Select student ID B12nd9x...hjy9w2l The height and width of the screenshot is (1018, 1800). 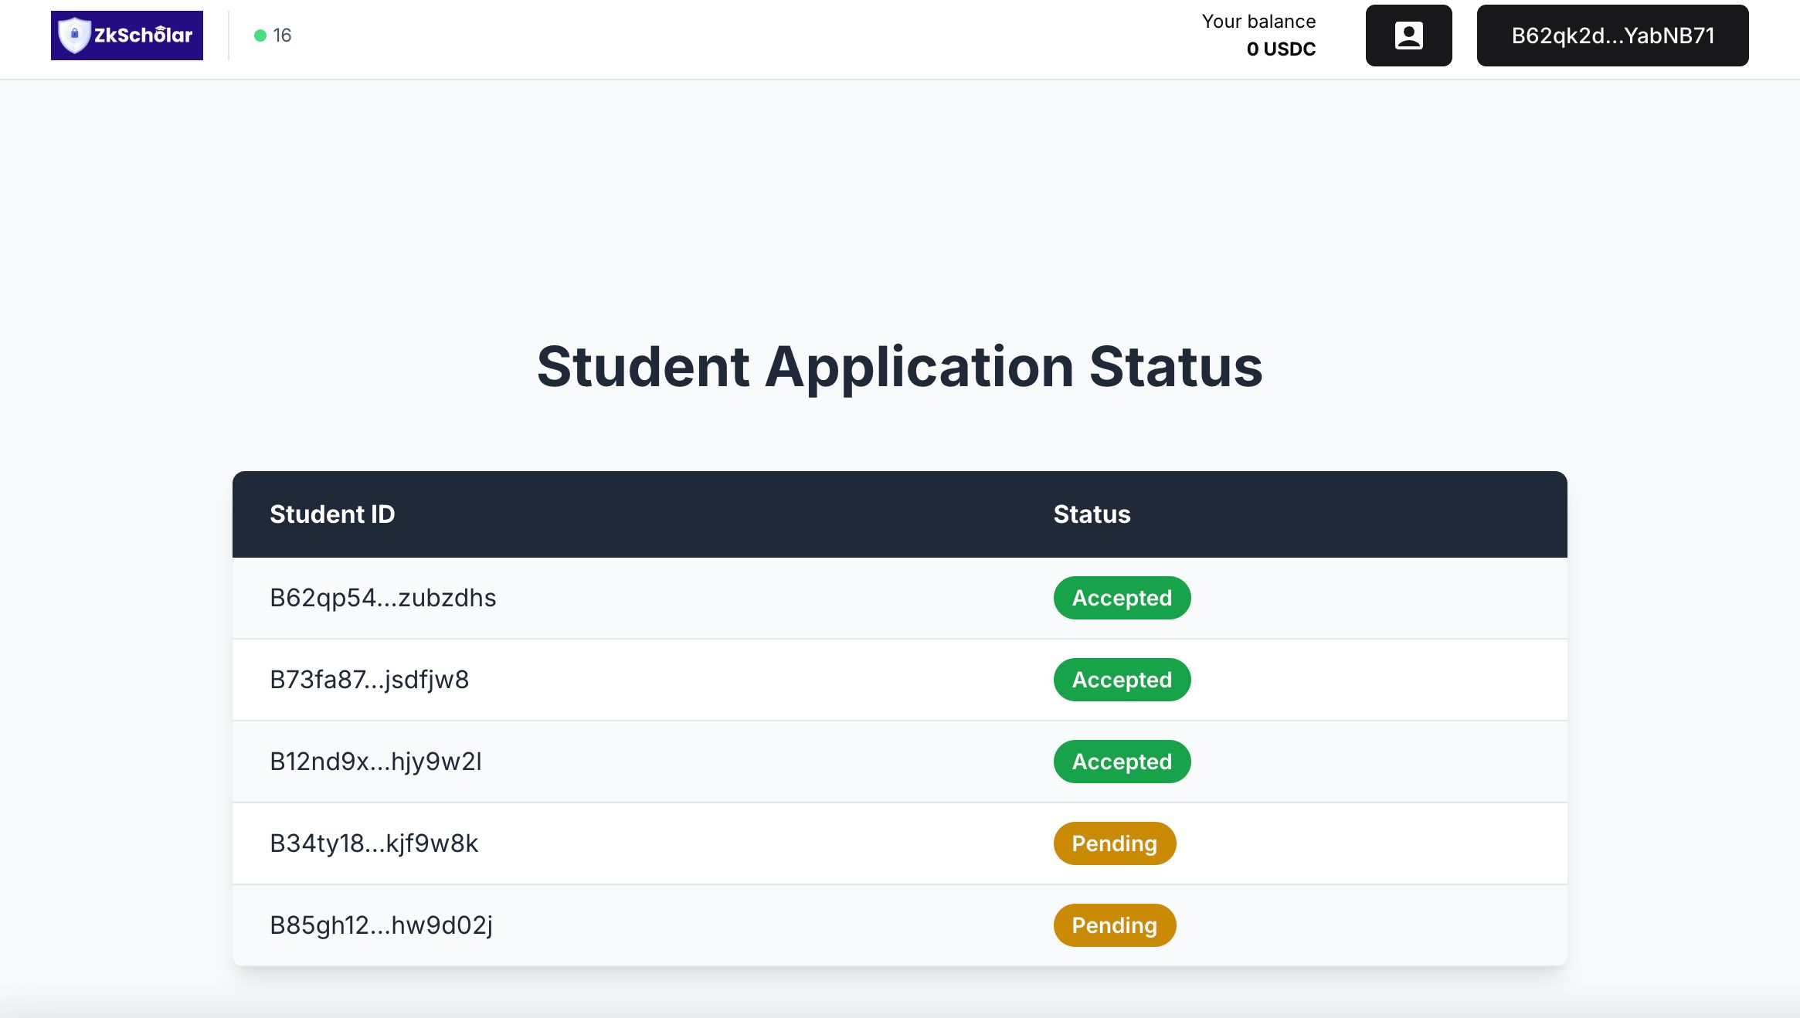pyautogui.click(x=375, y=762)
